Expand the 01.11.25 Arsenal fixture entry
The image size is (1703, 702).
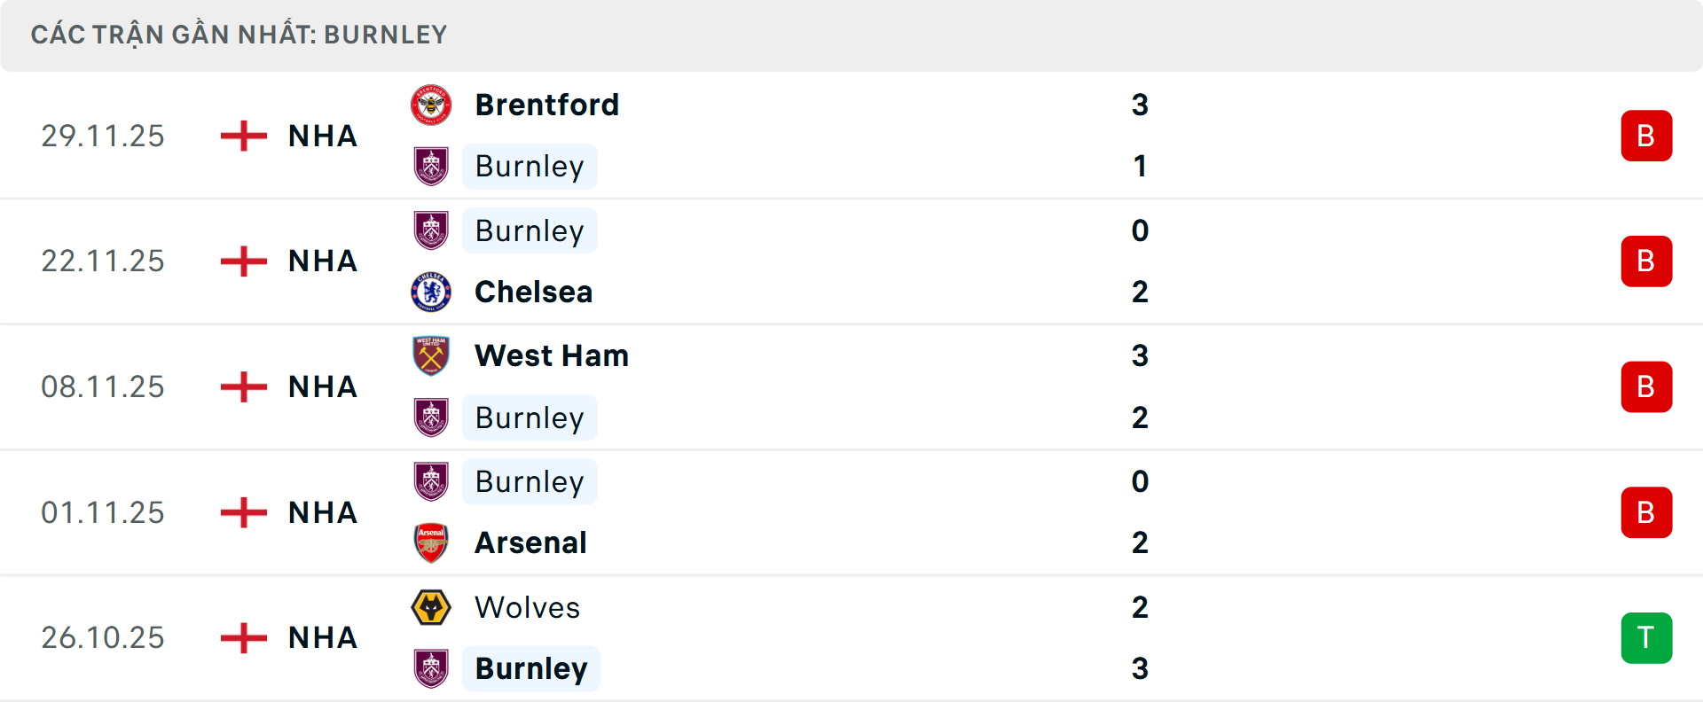tap(851, 512)
